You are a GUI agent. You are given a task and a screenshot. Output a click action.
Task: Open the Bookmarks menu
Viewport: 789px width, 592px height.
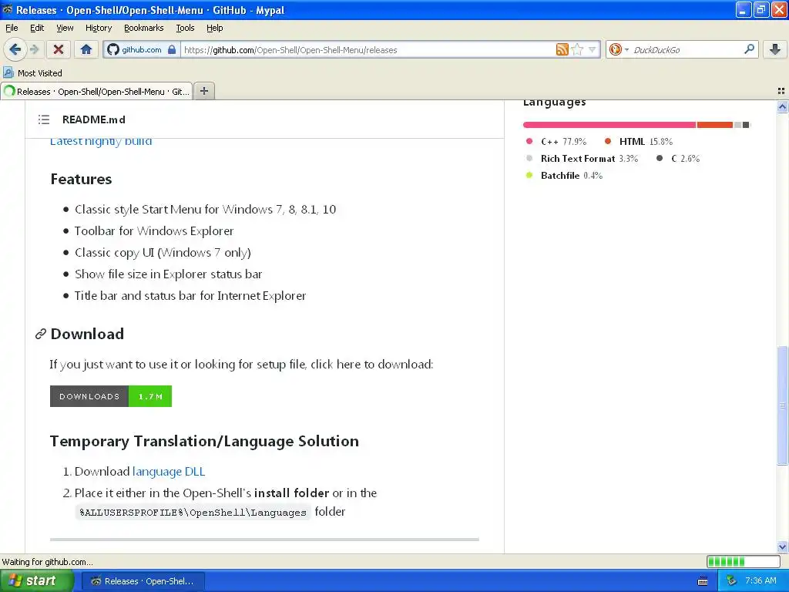pos(143,28)
